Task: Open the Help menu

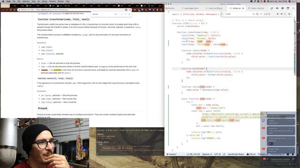Action: coord(67,1)
